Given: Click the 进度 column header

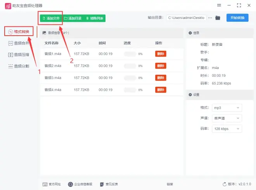Looking at the screenshot, I should pos(127,43).
